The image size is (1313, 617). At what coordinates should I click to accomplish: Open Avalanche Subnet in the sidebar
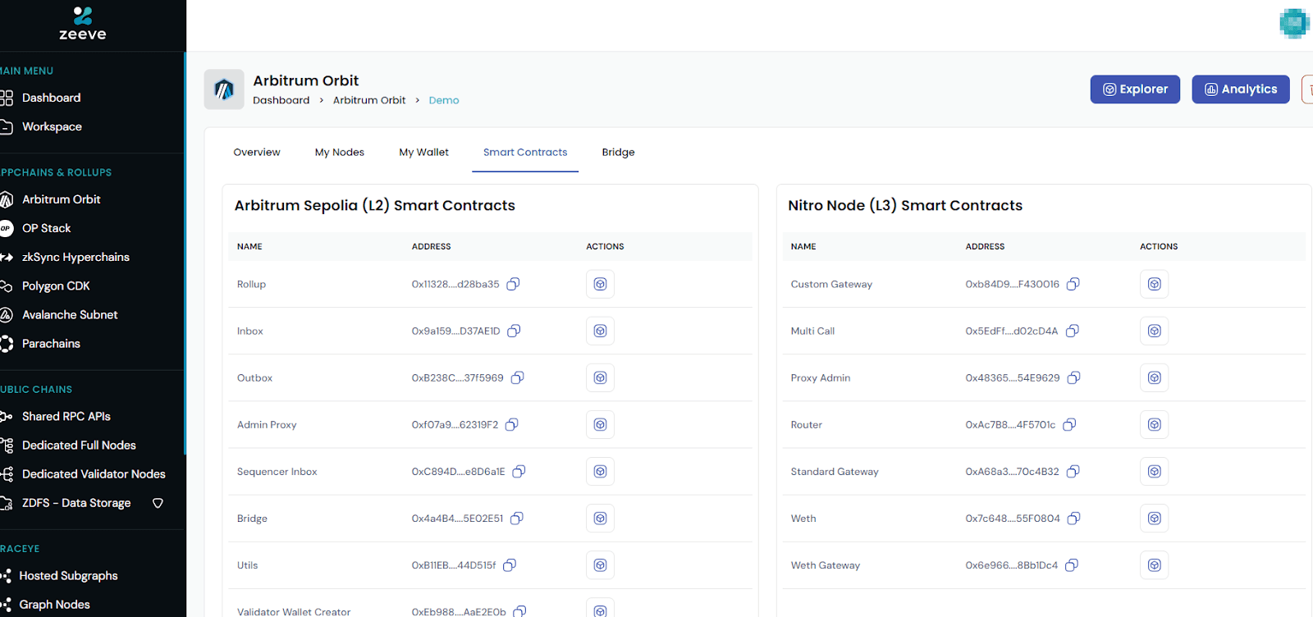point(70,314)
